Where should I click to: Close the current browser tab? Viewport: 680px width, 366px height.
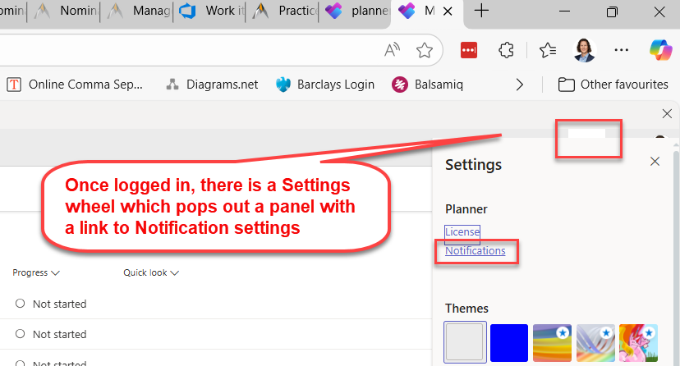pos(448,11)
